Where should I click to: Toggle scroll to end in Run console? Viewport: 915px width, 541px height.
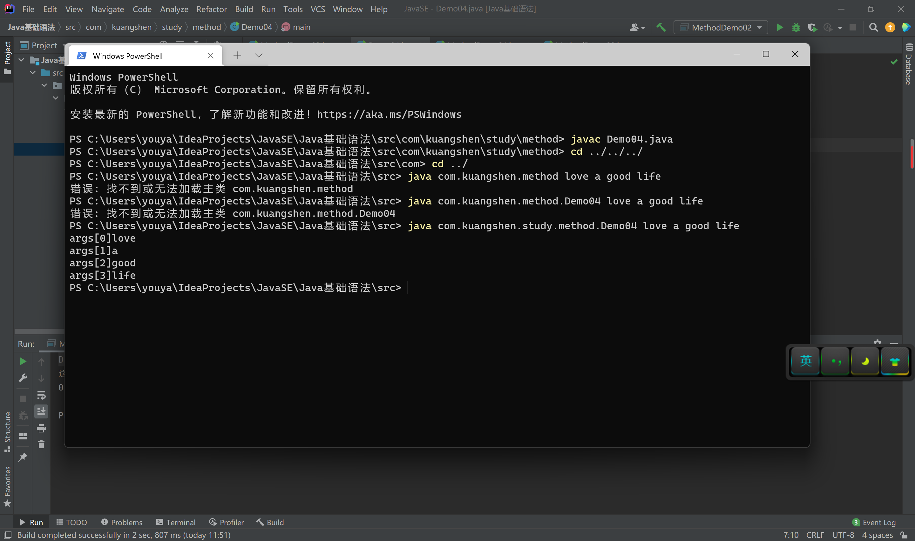tap(41, 411)
